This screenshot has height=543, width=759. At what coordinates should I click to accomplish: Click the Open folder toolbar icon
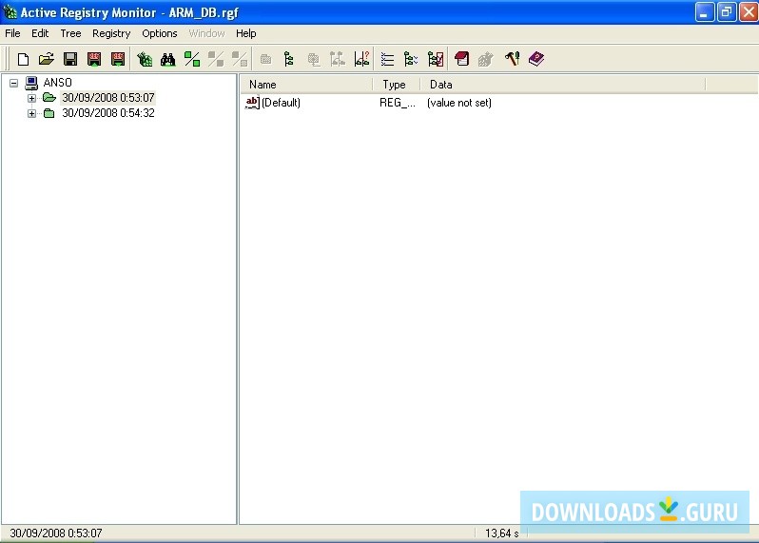pos(47,60)
